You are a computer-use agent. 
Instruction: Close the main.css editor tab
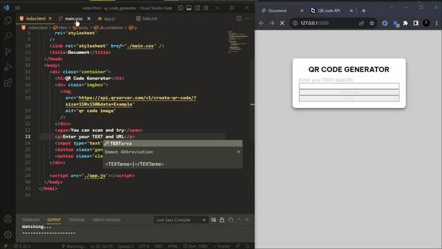(x=89, y=19)
